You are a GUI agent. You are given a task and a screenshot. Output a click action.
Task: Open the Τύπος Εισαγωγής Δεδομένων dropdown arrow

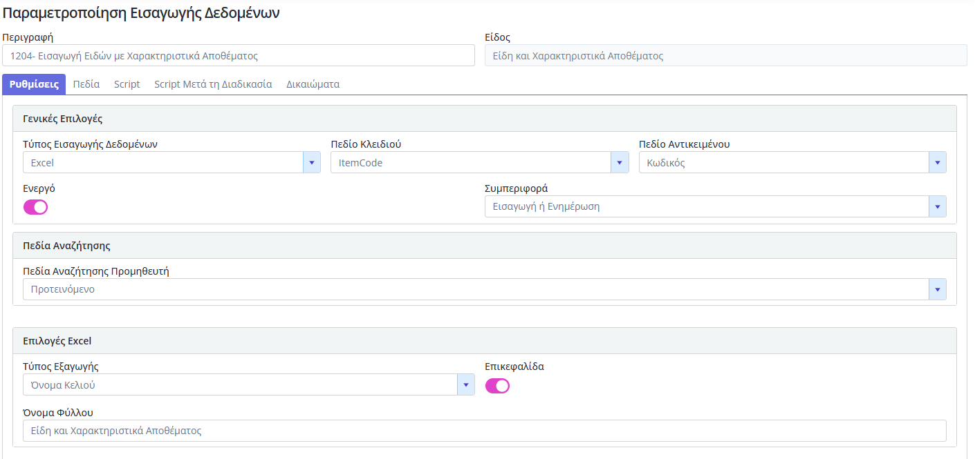(311, 163)
